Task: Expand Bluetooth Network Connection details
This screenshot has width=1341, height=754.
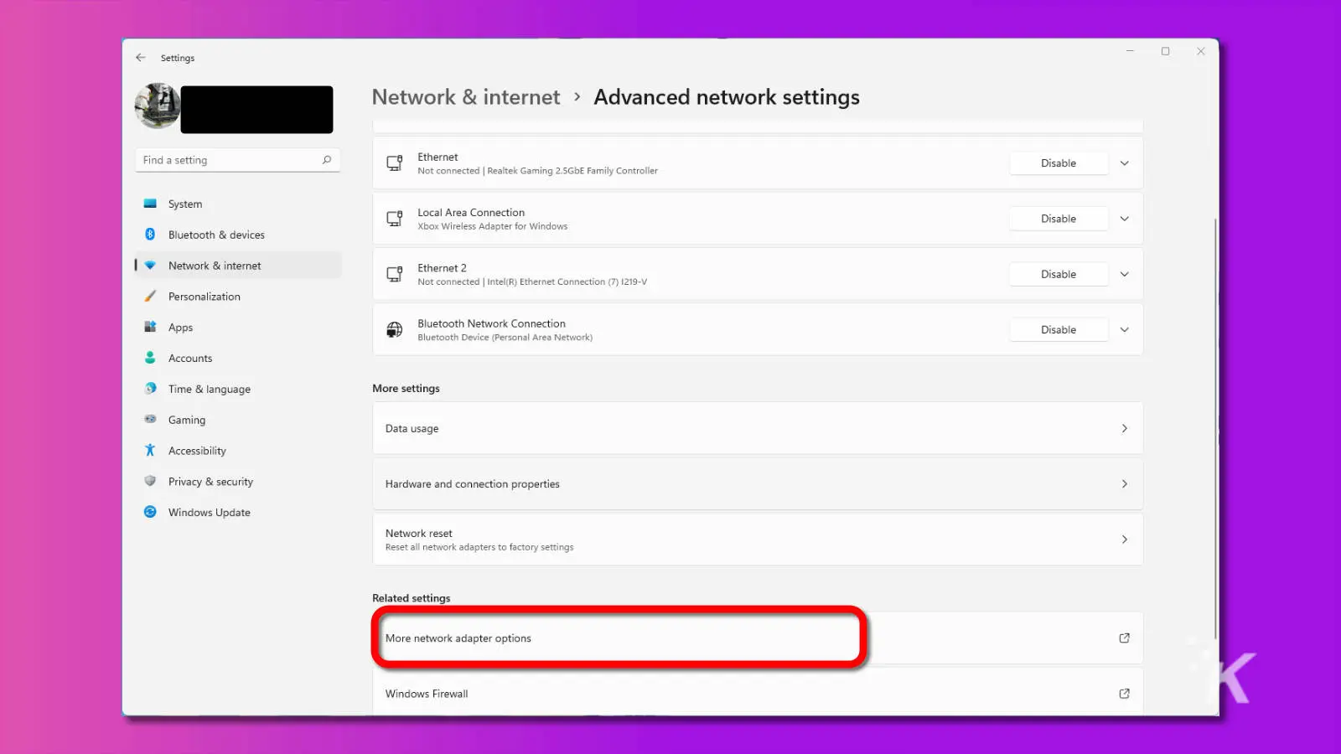Action: point(1125,330)
